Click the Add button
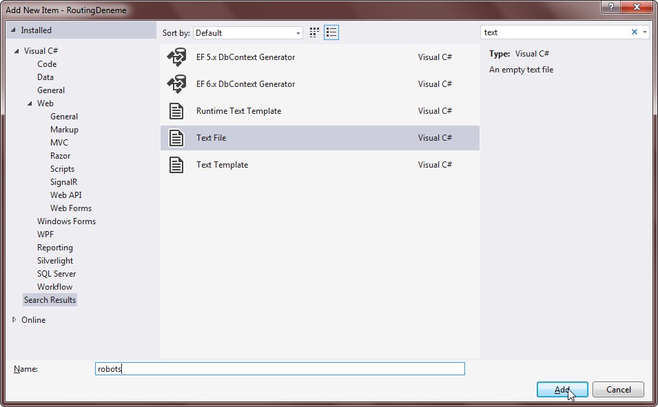 tap(562, 390)
